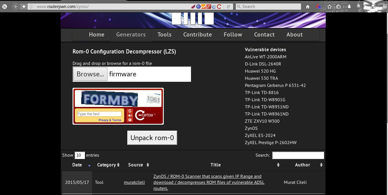The height and width of the screenshot is (195, 388).
Task: Sort table by Title column
Action: coord(216,165)
